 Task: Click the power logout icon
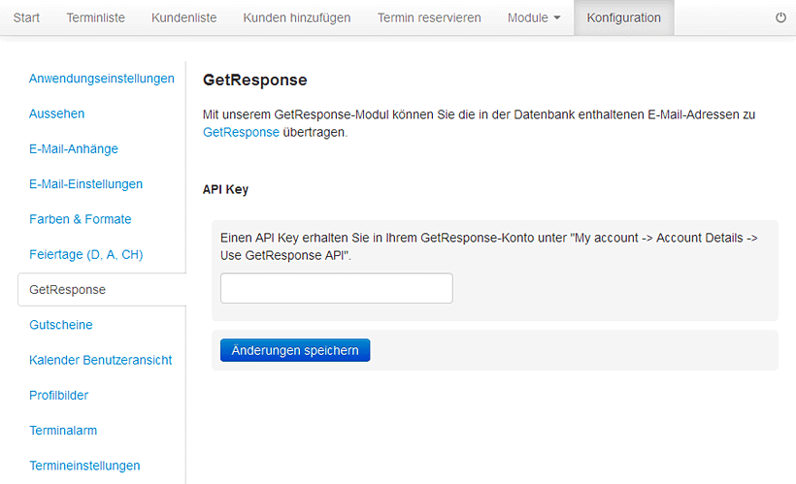pos(780,17)
